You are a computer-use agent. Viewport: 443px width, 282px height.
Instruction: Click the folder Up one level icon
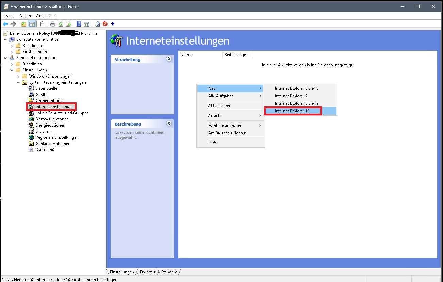coord(24,24)
